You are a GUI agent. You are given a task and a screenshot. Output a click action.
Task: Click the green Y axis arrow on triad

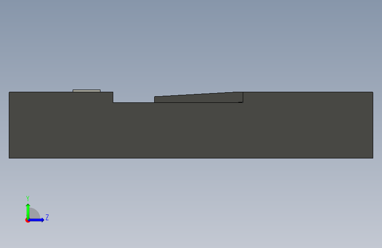point(28,211)
